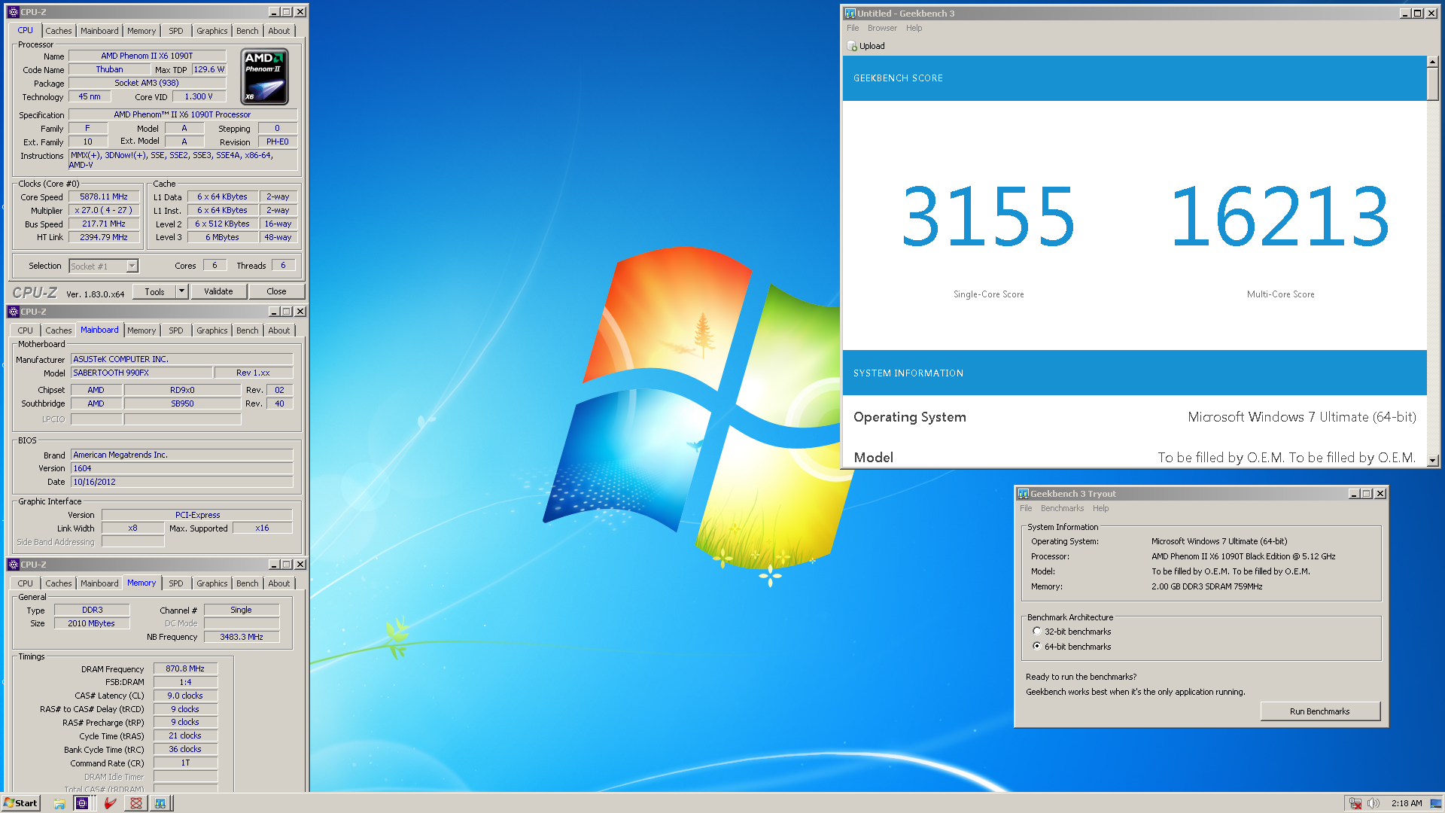The image size is (1445, 813).
Task: Select the Geekbench taskbar icon
Action: pos(160,803)
